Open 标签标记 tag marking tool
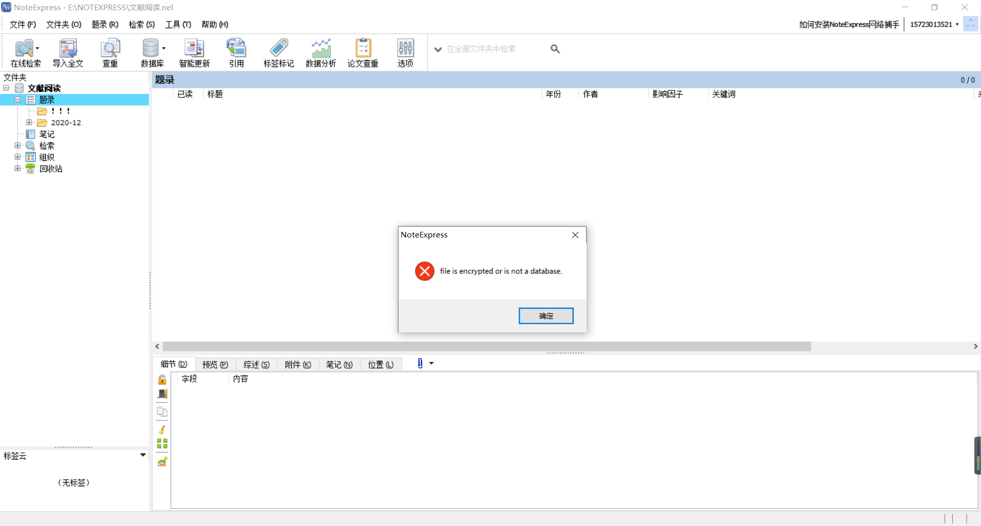This screenshot has height=526, width=981. point(278,53)
